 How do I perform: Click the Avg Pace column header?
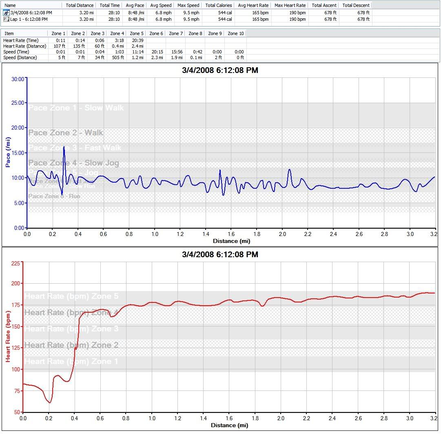pyautogui.click(x=134, y=5)
